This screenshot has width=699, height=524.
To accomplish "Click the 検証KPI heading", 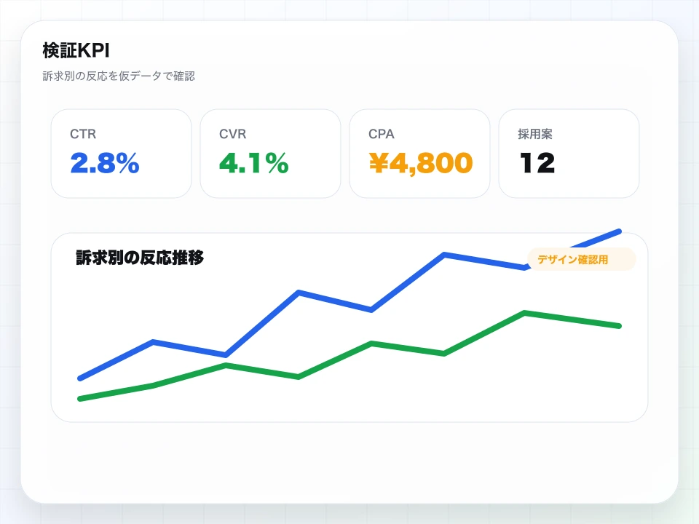I will 76,50.
